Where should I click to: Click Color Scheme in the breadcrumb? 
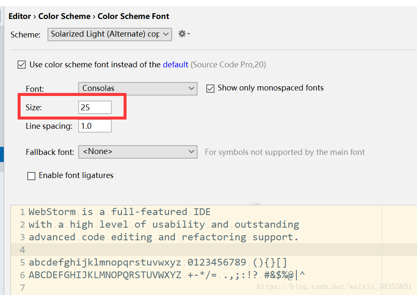64,16
